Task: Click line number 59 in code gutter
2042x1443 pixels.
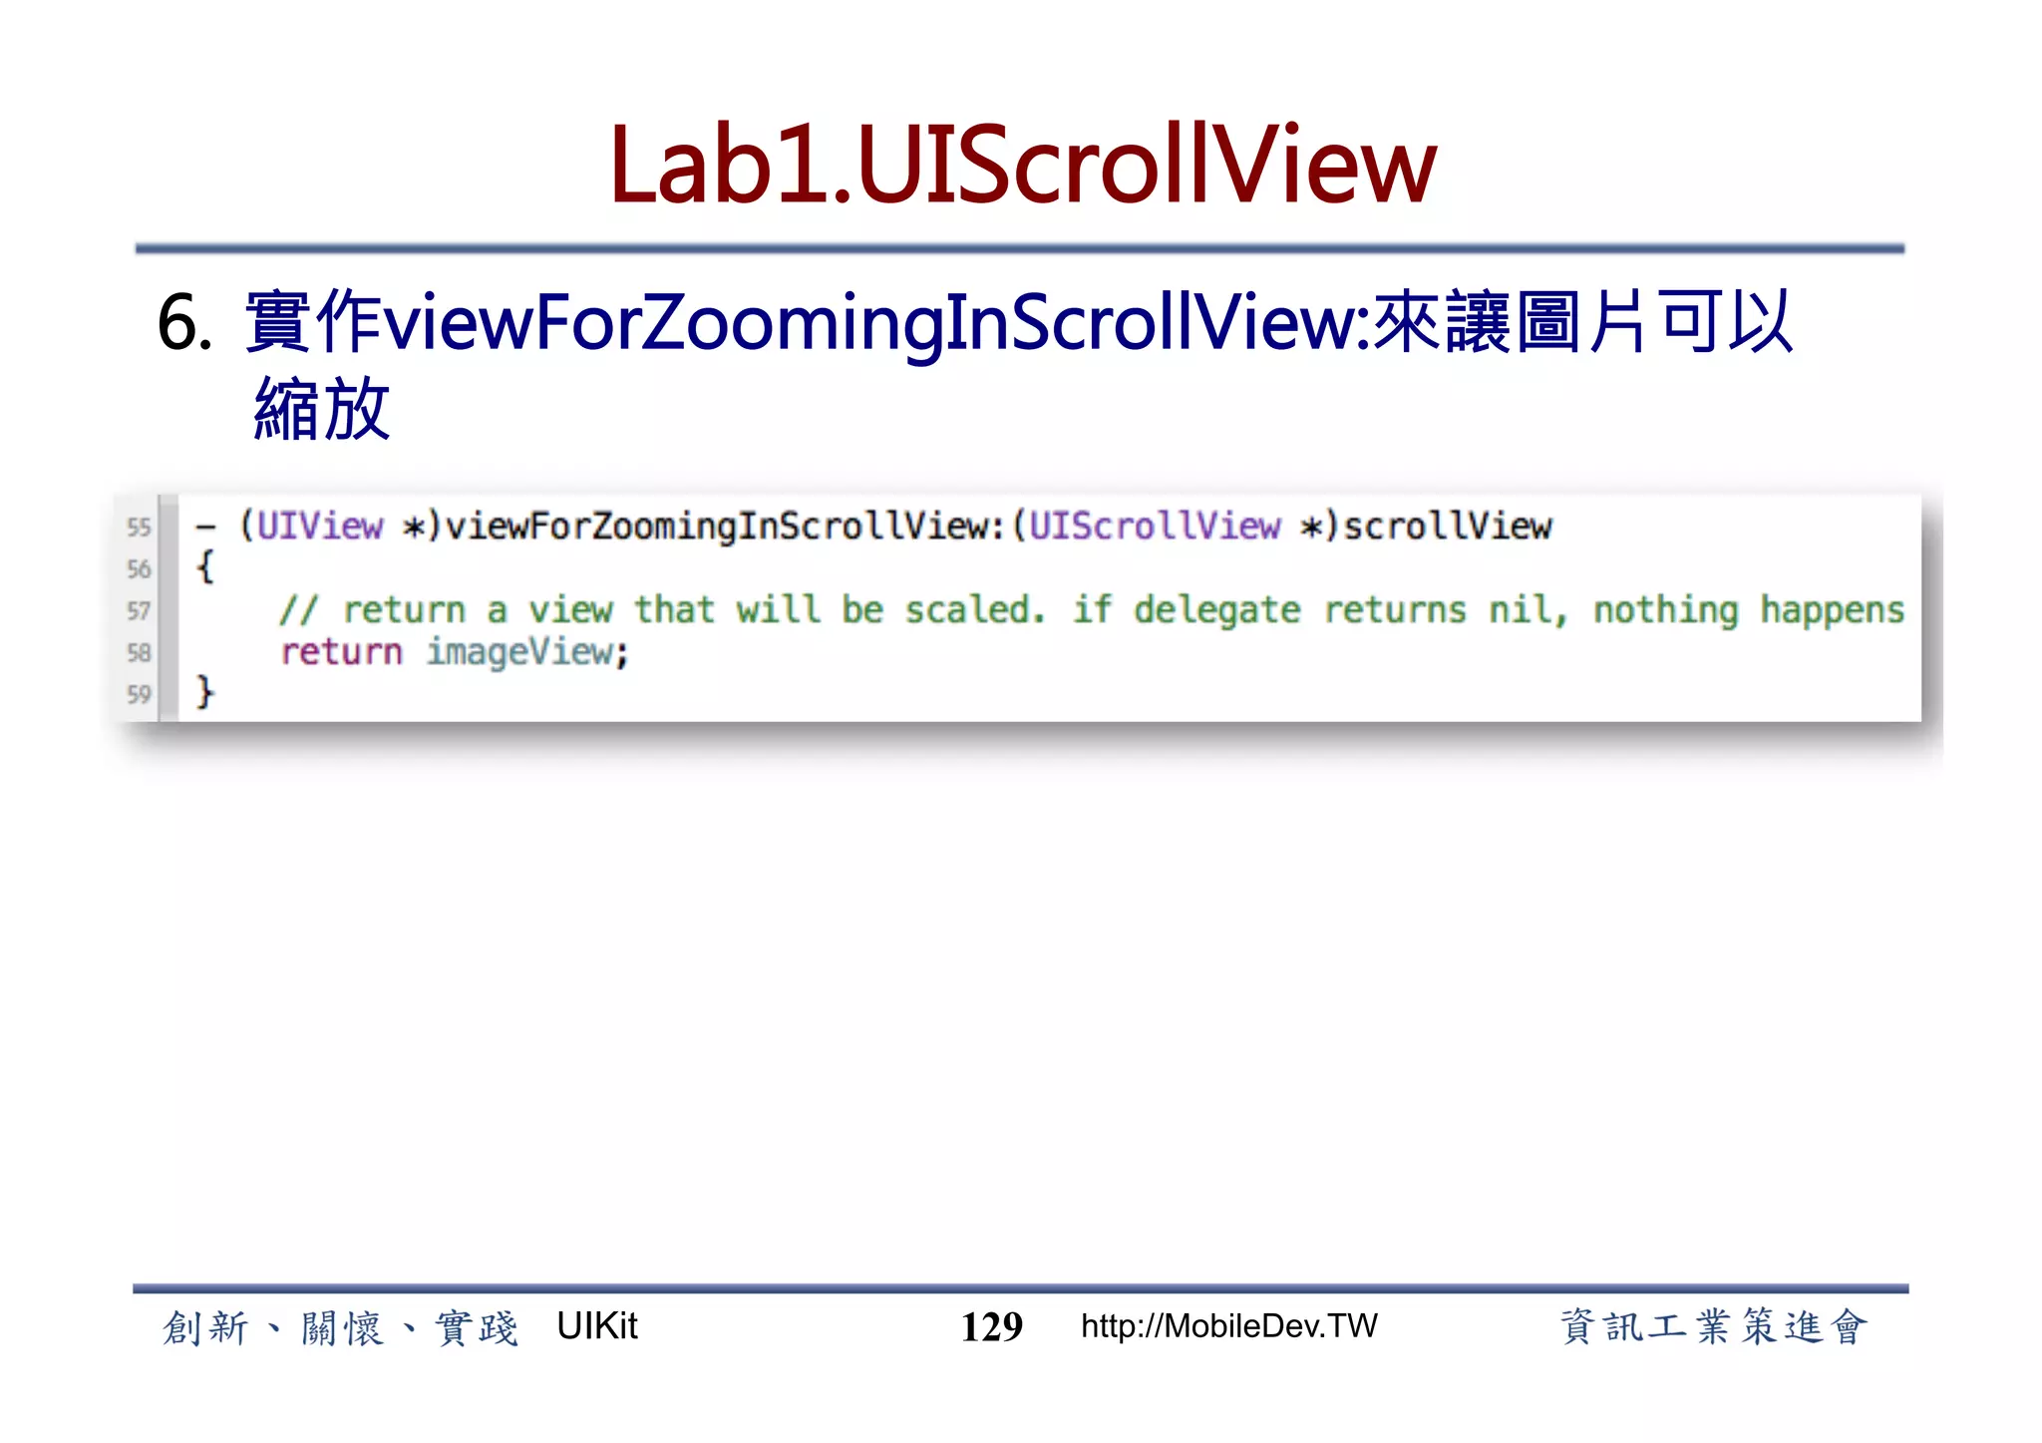Action: (x=139, y=695)
